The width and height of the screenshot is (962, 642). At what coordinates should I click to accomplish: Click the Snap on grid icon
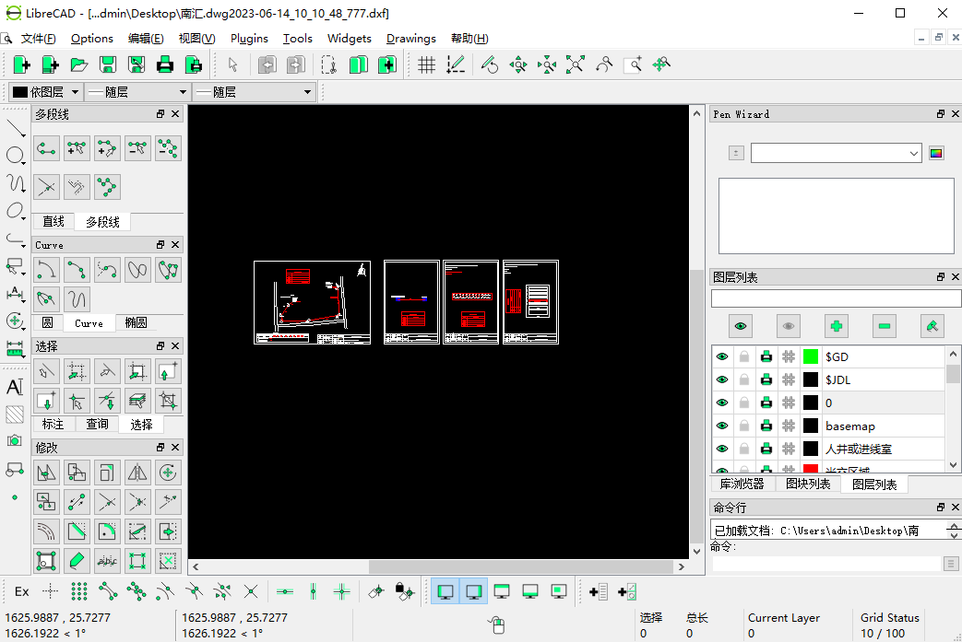pyautogui.click(x=79, y=591)
